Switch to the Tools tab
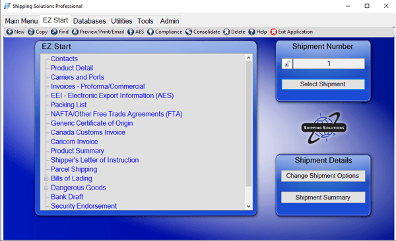 coord(145,21)
